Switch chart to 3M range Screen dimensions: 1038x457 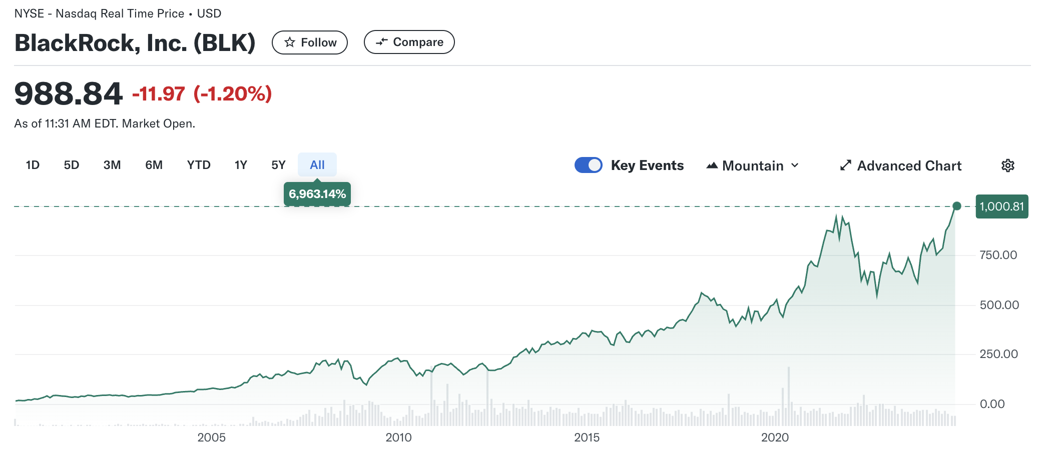112,165
